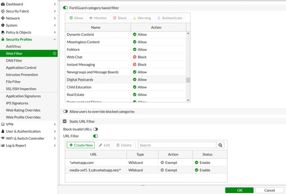Click the Block action icon for Web Chat

134,57
